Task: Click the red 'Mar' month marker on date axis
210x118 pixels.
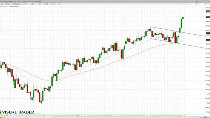Action: [7, 116]
